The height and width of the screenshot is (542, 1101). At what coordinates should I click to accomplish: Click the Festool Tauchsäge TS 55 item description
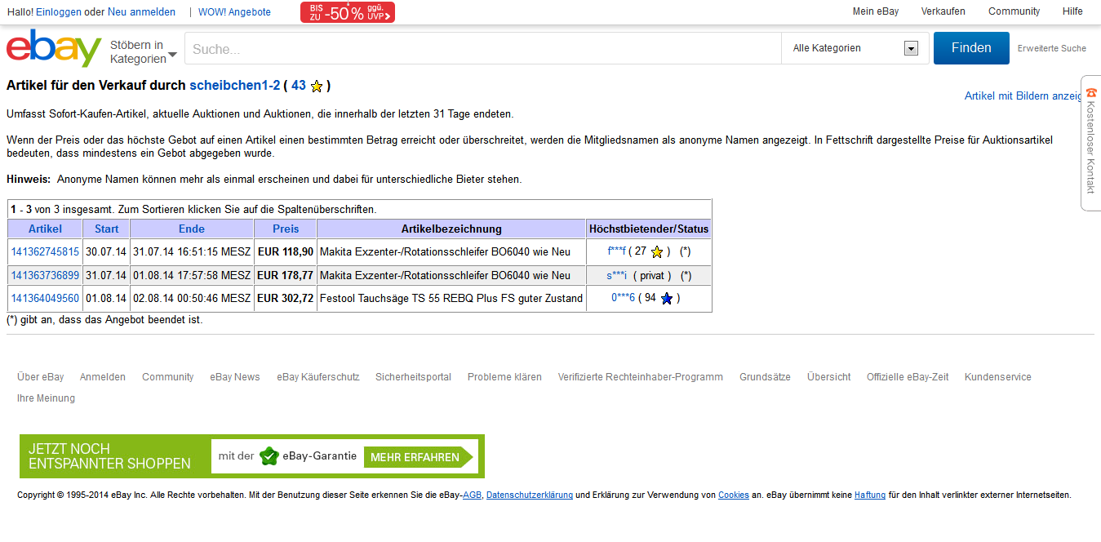tap(451, 299)
